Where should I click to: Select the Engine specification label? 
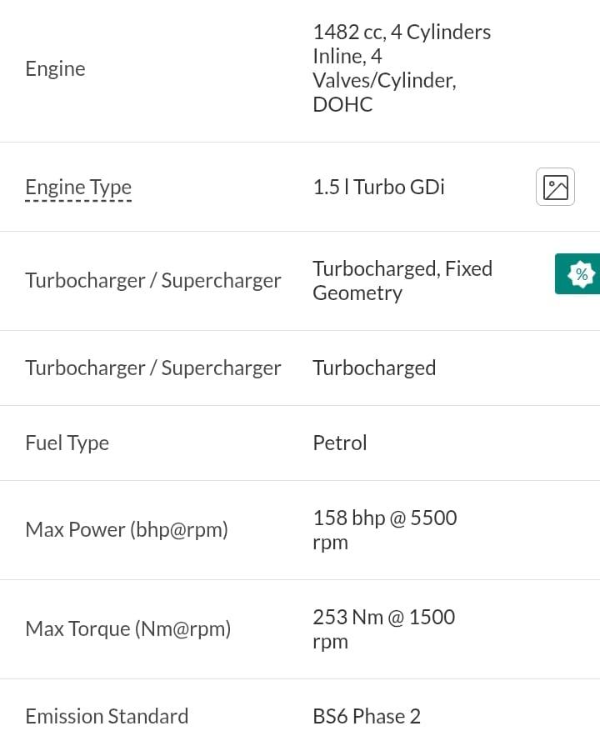click(55, 69)
